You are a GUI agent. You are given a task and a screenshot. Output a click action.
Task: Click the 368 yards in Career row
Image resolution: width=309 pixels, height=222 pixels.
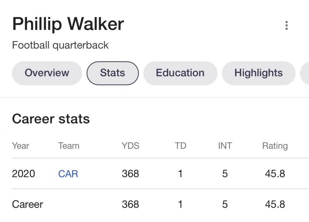tap(130, 204)
